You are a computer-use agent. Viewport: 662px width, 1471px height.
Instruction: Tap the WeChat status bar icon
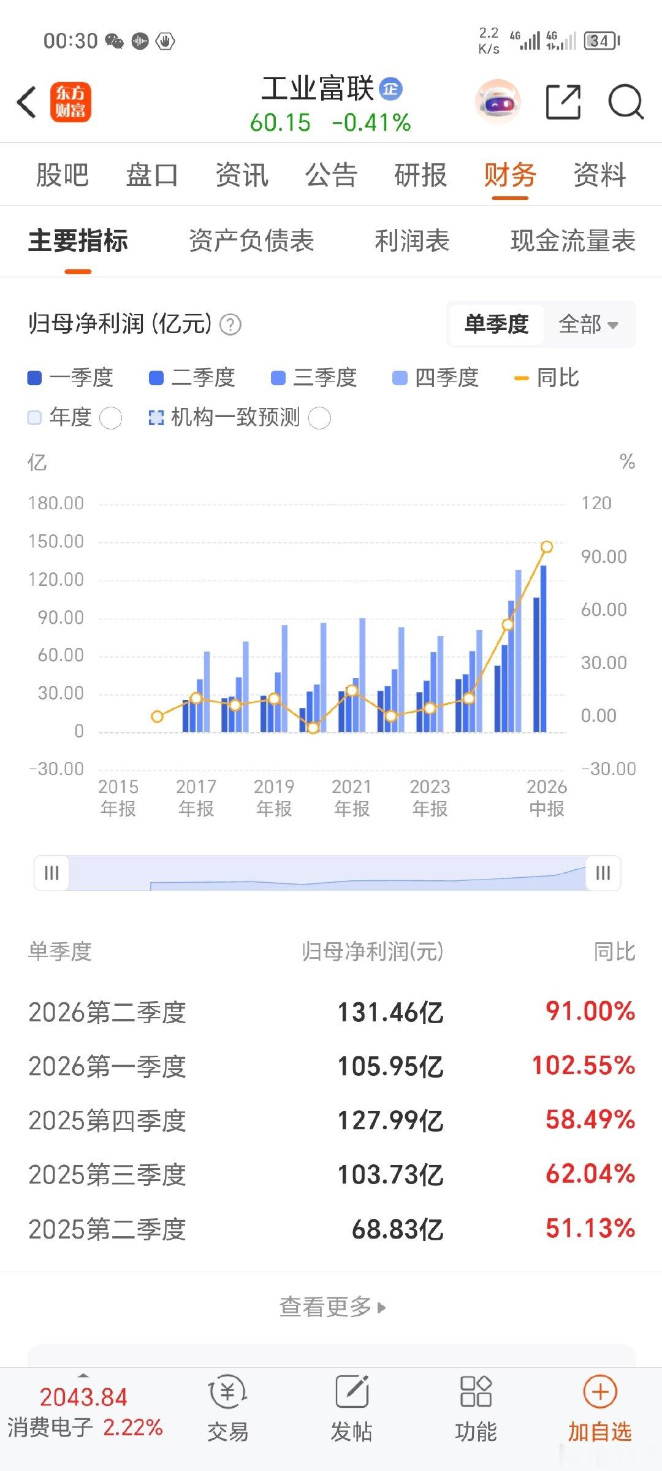(x=115, y=41)
